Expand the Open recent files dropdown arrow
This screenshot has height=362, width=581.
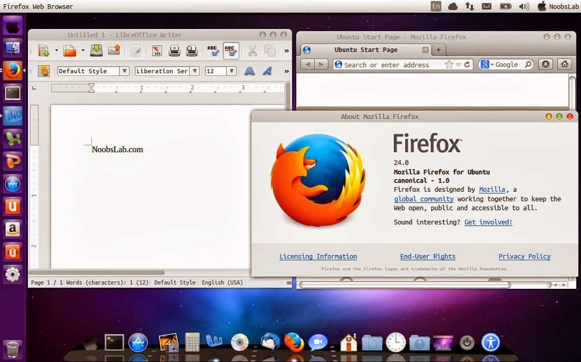point(83,51)
